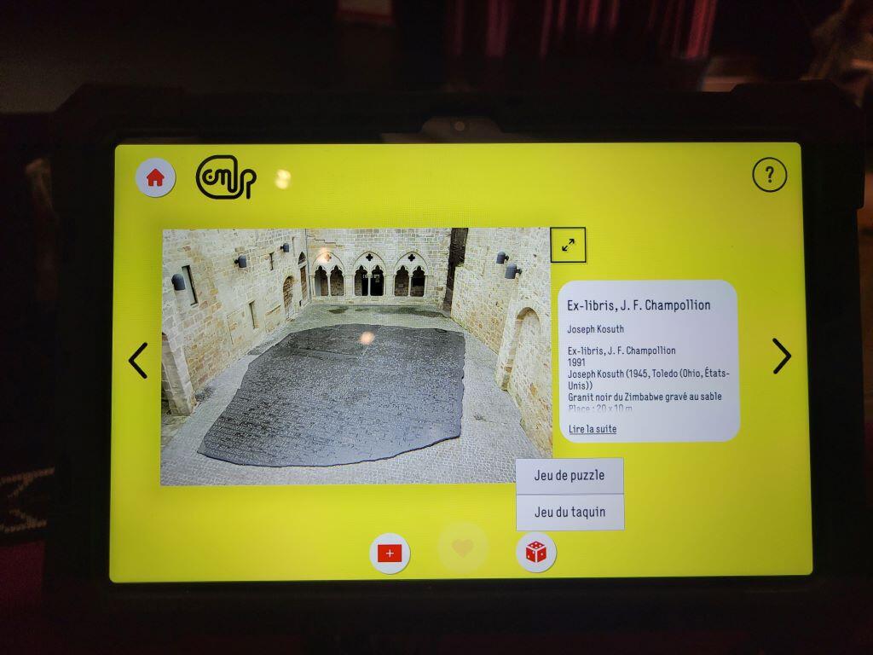
Task: Tap the Gothic arched windows in the photo
Action: (x=368, y=275)
